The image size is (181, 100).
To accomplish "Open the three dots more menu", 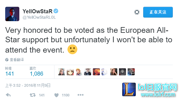I will [81, 95].
